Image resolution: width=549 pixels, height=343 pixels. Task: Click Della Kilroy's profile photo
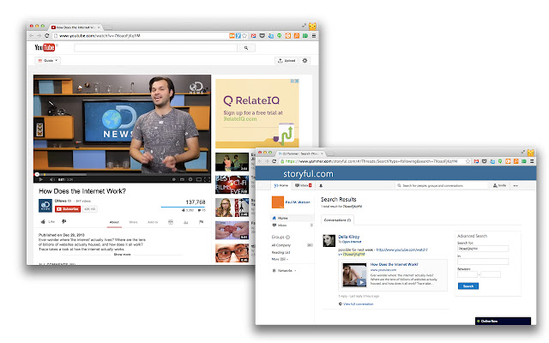pos(329,241)
